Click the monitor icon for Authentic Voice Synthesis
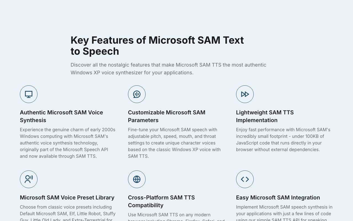The width and height of the screenshot is (353, 221). [29, 94]
